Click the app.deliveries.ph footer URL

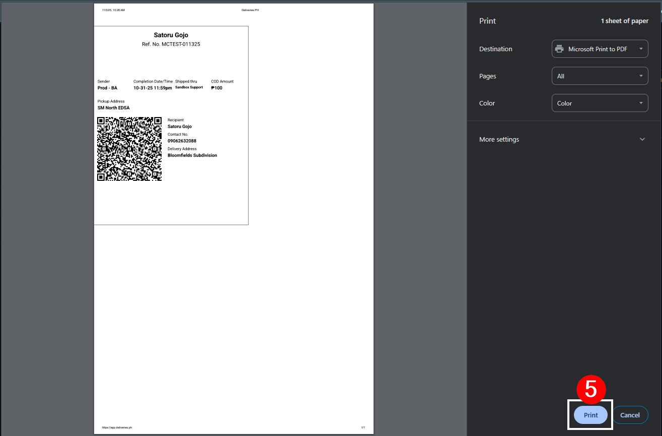coord(117,427)
